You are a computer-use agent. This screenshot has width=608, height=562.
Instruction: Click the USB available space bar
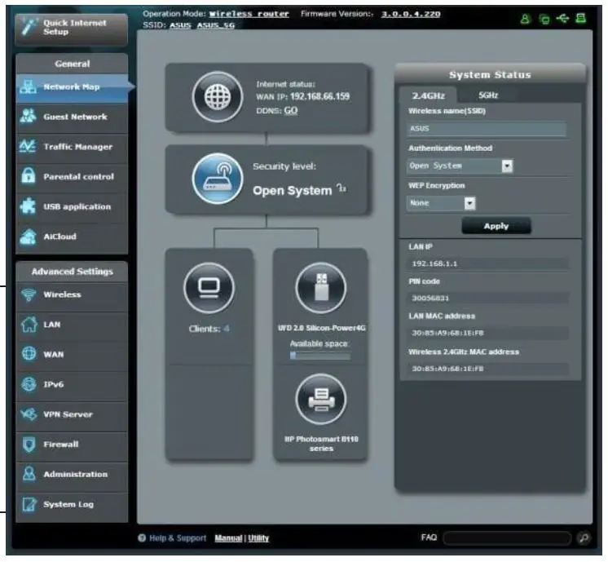pyautogui.click(x=320, y=356)
